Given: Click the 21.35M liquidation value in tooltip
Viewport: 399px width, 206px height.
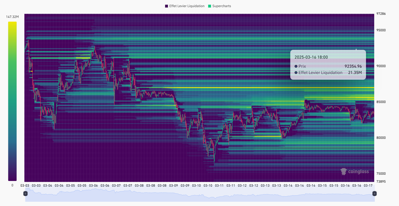Looking at the screenshot, I should click(355, 73).
